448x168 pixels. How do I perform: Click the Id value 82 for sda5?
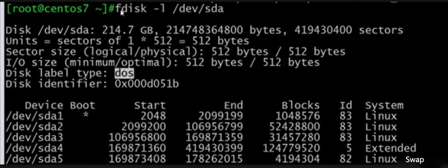click(346, 159)
